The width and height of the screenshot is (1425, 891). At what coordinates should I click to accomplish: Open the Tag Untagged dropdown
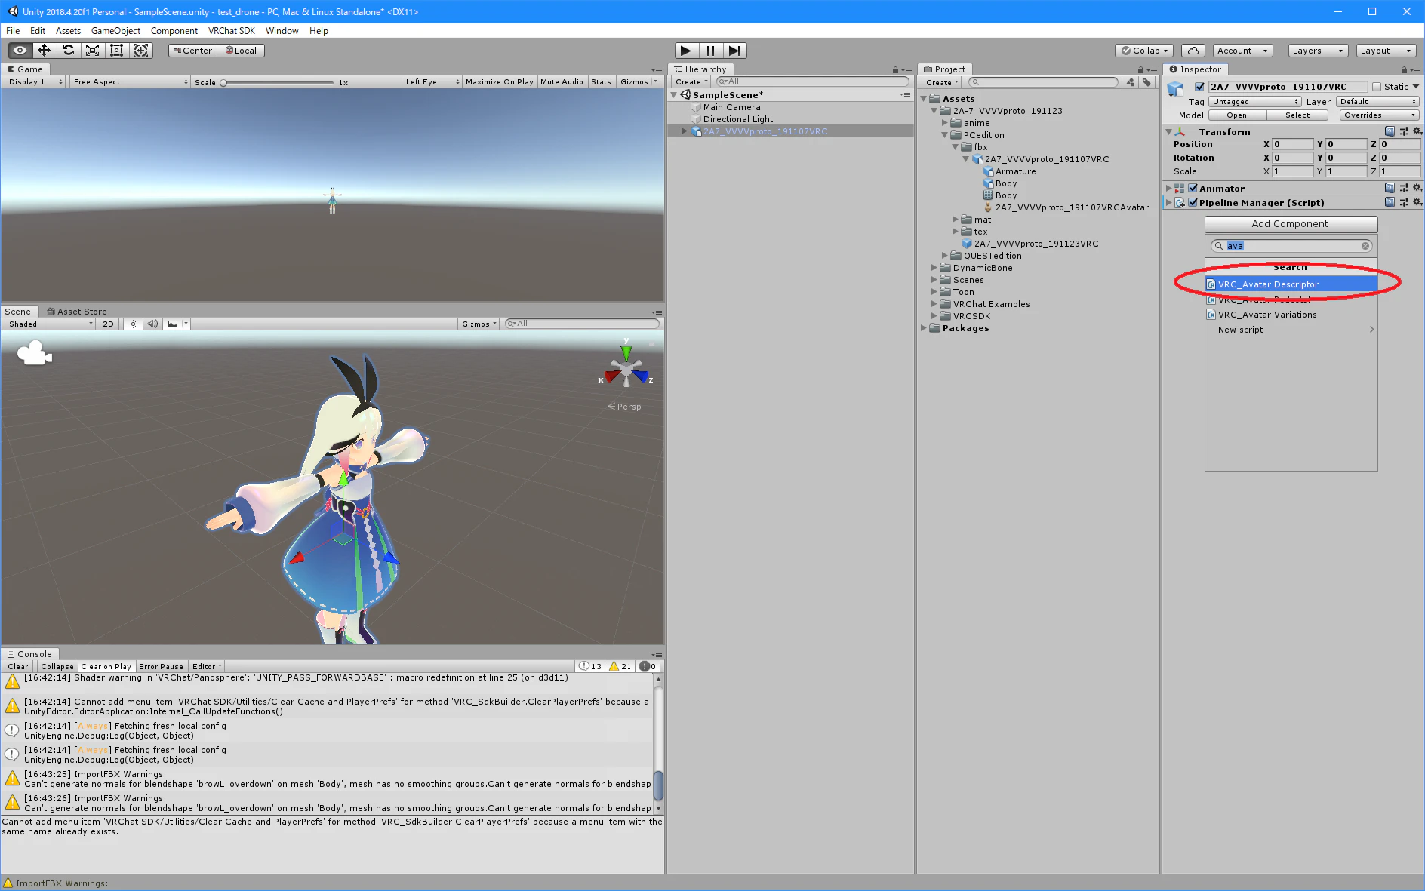pos(1254,101)
